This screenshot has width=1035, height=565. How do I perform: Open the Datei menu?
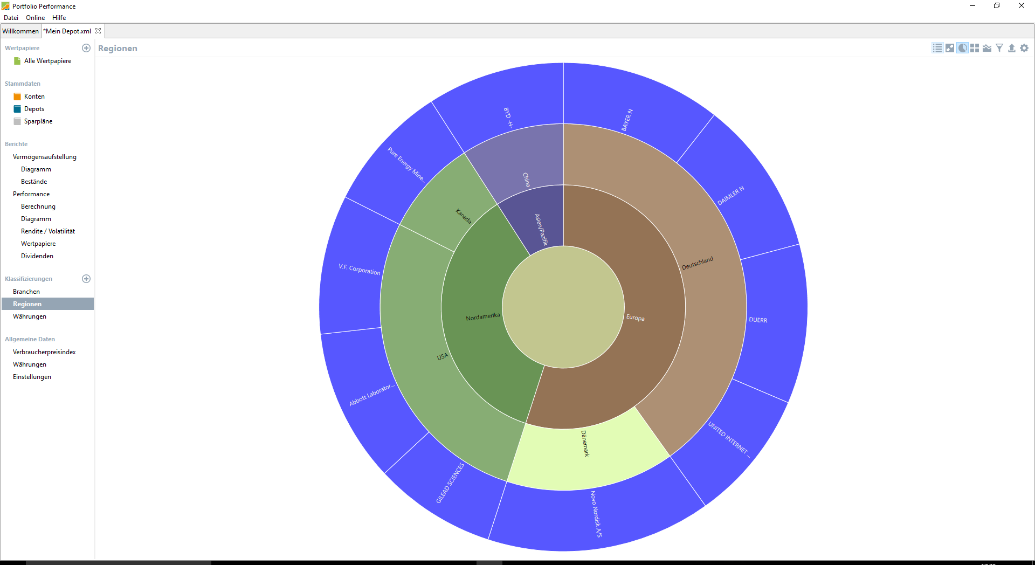(11, 18)
